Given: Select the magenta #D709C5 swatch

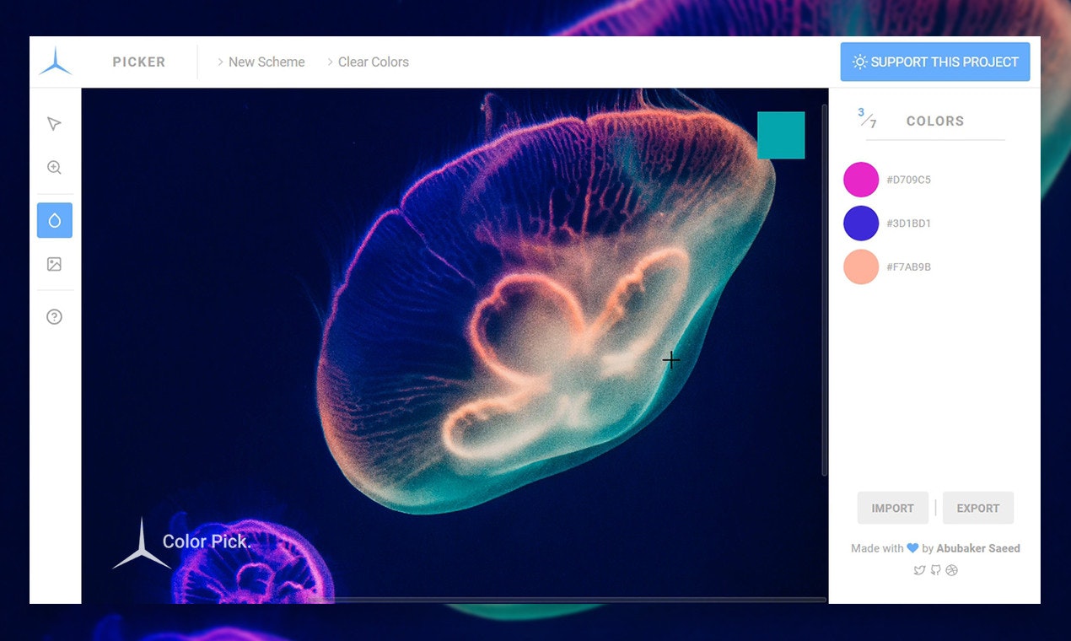Looking at the screenshot, I should [861, 180].
